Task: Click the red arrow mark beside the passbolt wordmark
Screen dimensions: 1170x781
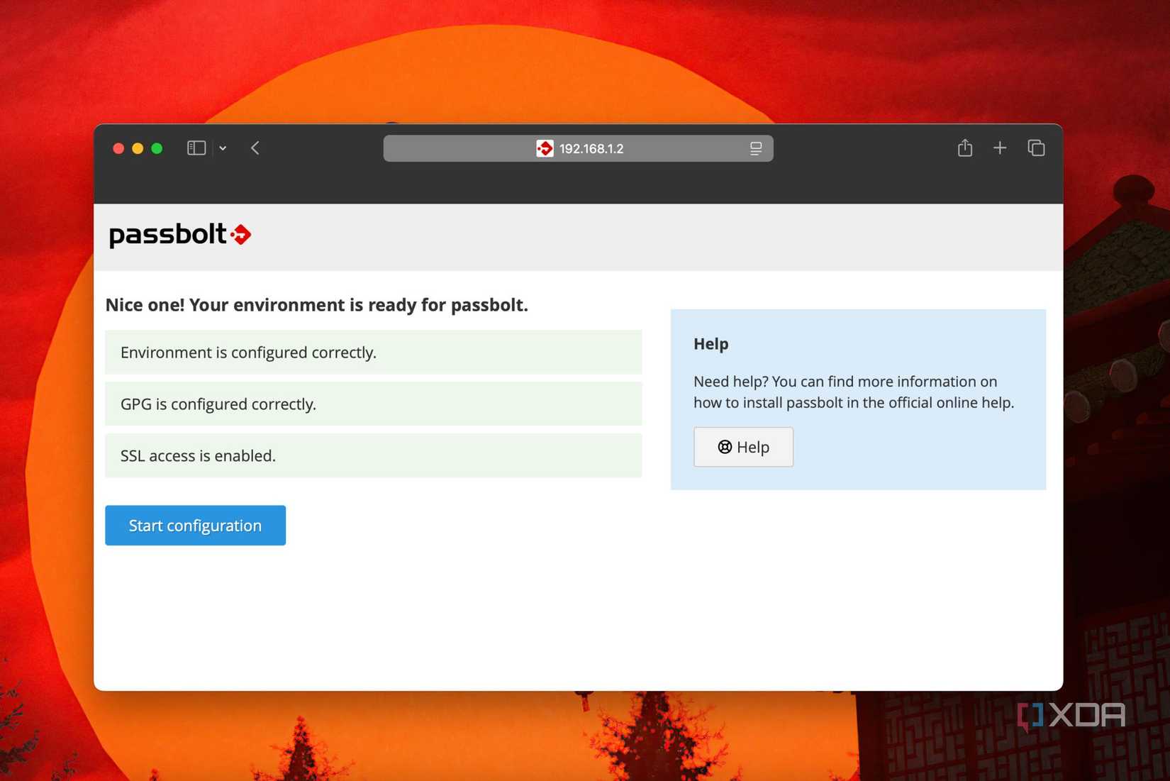Action: click(x=242, y=234)
